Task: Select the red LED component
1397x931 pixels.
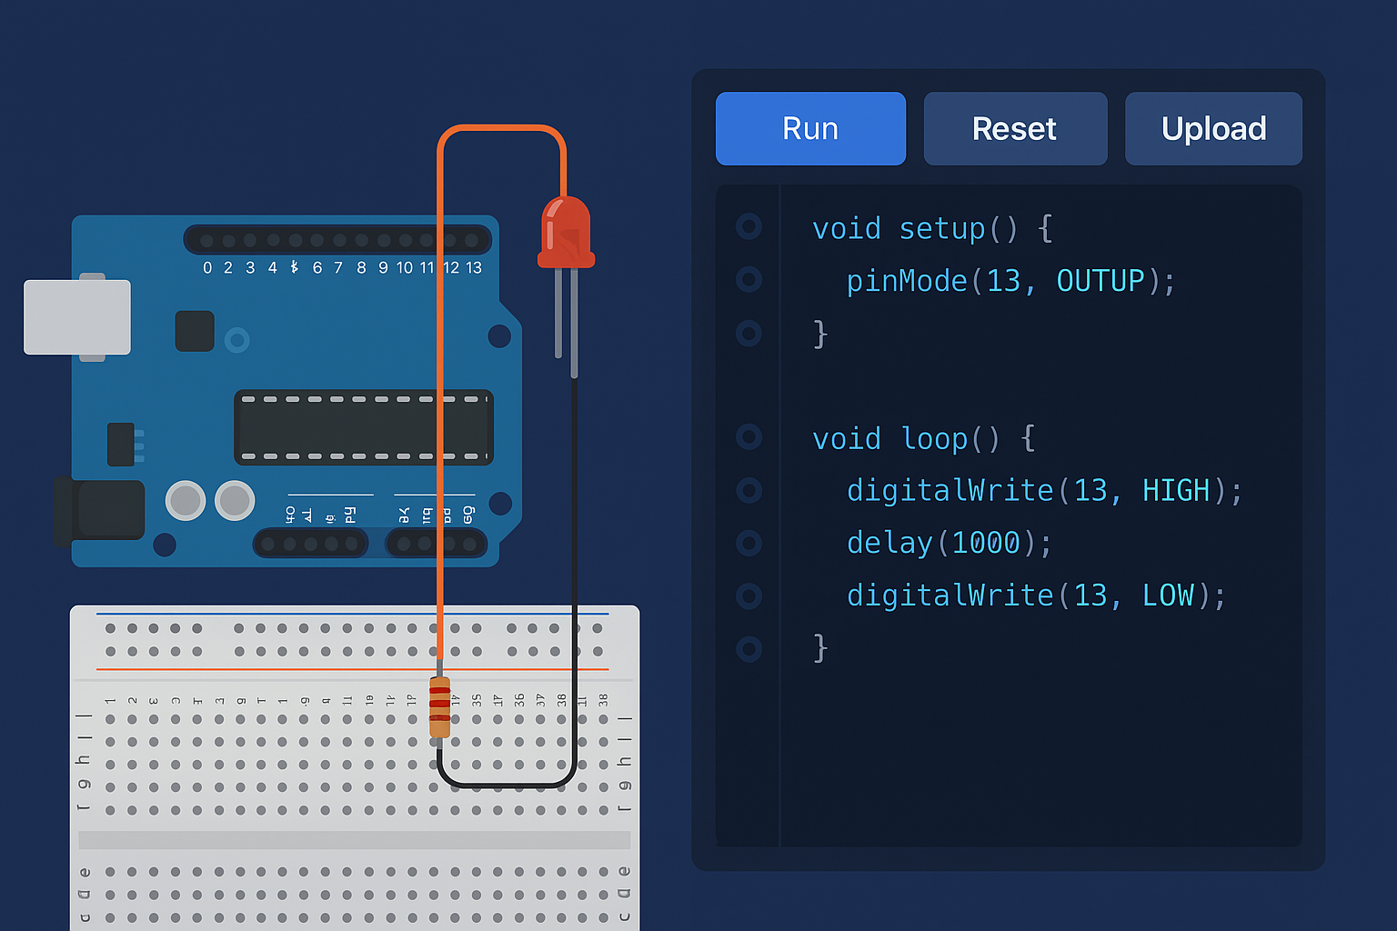Action: (x=566, y=233)
